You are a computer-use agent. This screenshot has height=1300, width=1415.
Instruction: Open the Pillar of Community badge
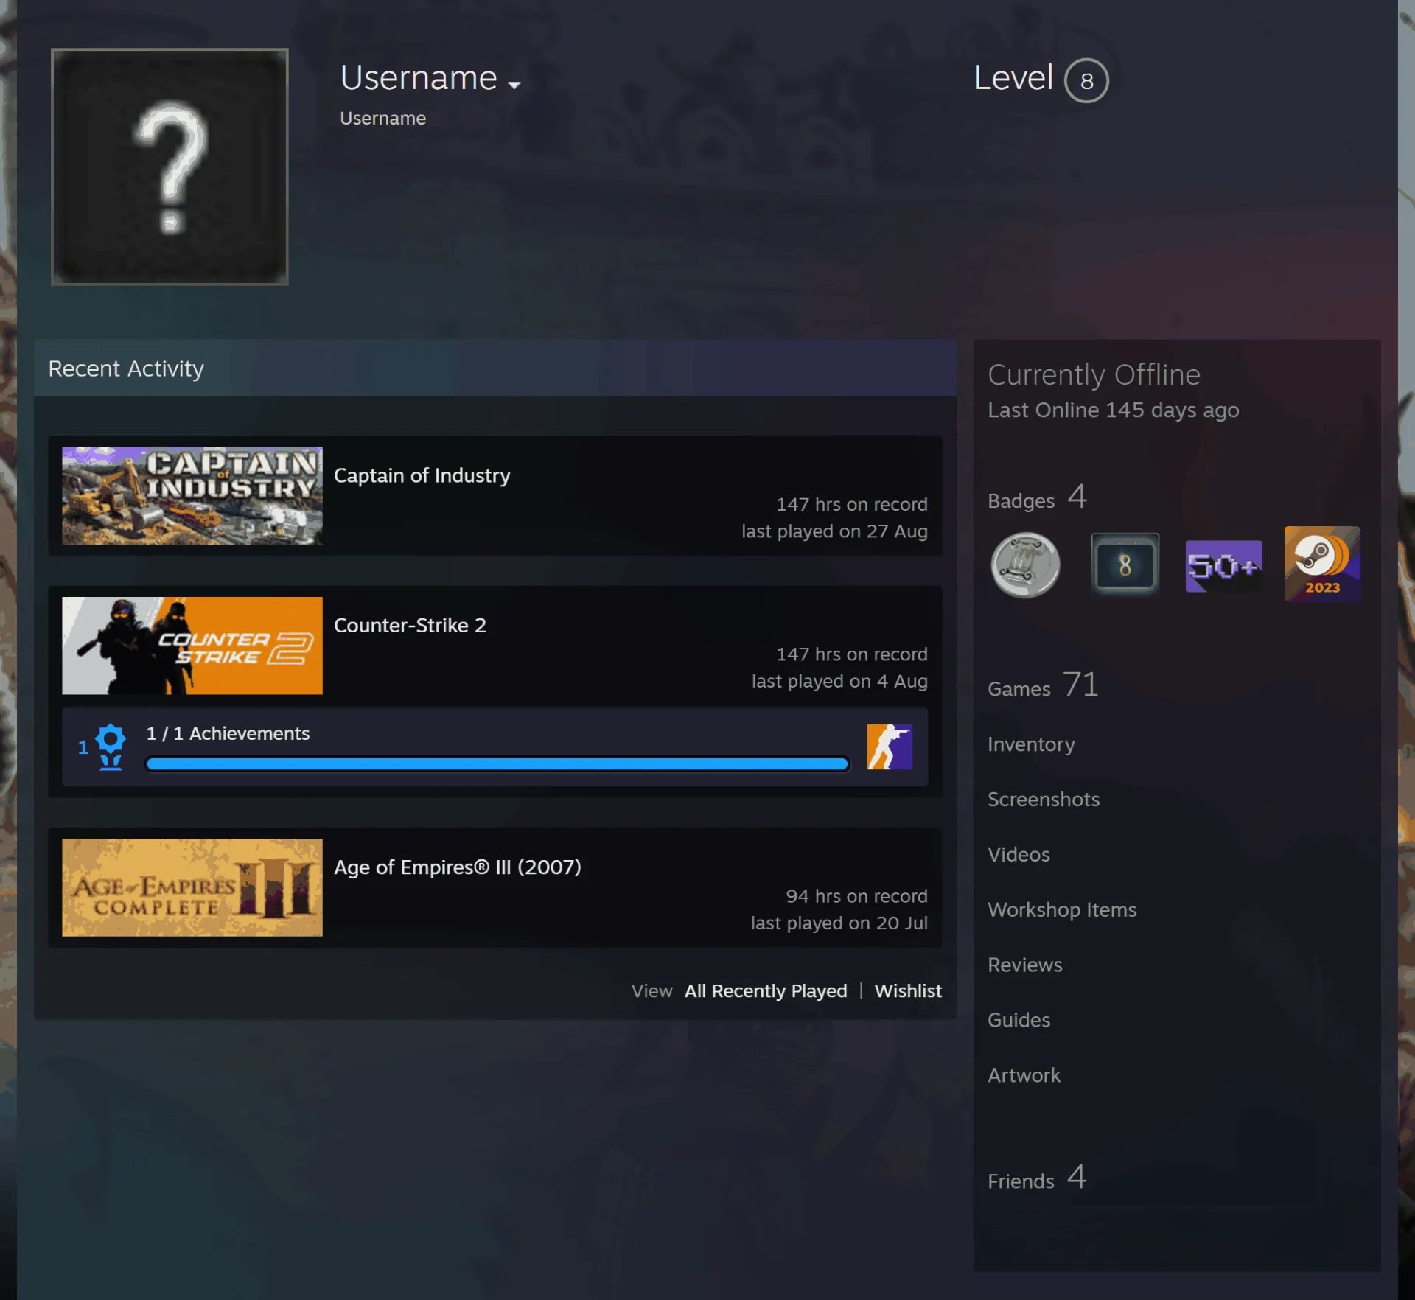click(x=1025, y=565)
